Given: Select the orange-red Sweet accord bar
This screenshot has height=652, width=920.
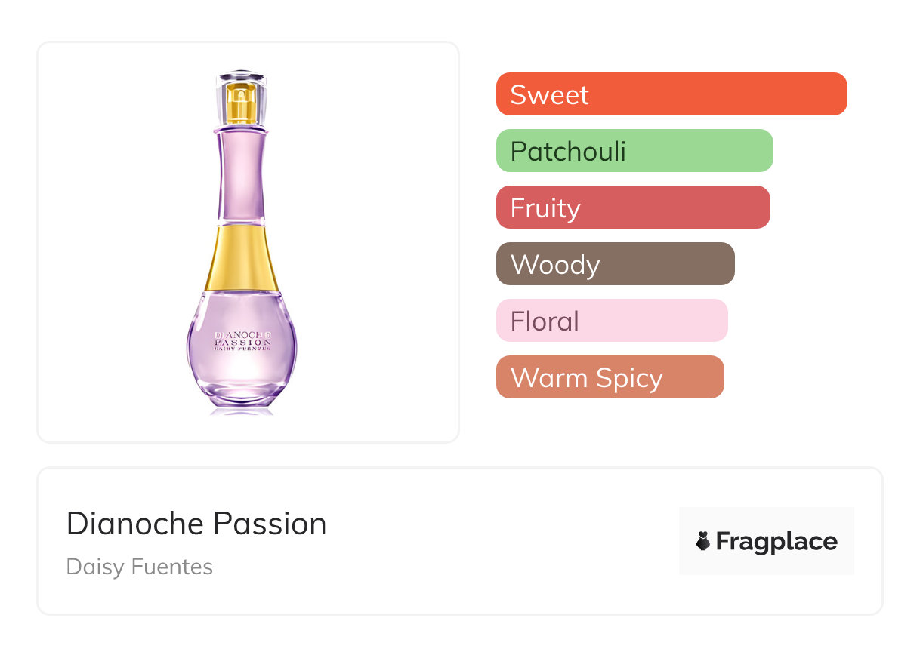Looking at the screenshot, I should [x=671, y=94].
